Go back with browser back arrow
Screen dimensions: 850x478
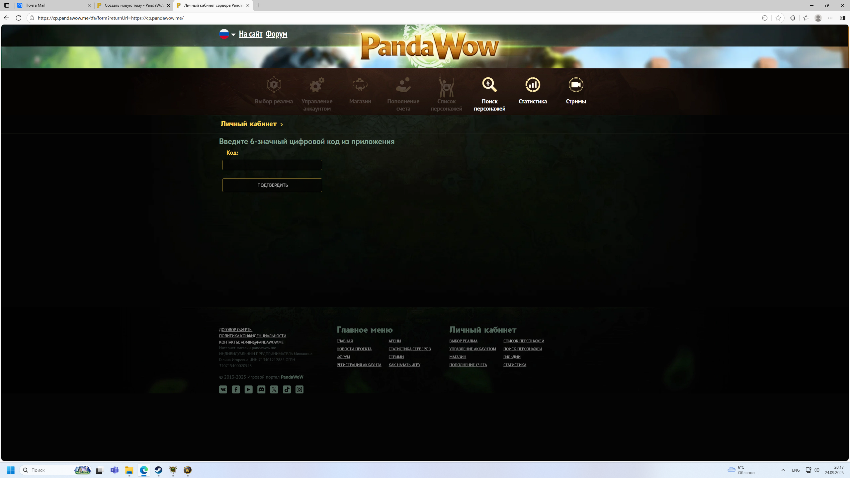pos(7,18)
